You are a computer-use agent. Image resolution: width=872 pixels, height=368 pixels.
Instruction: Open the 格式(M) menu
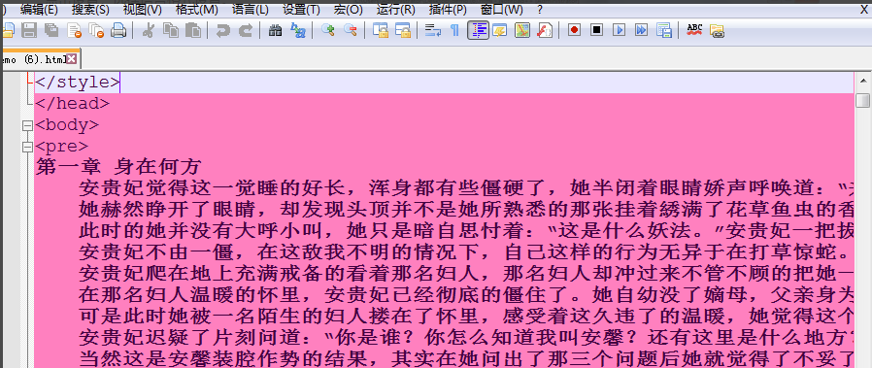click(x=196, y=10)
